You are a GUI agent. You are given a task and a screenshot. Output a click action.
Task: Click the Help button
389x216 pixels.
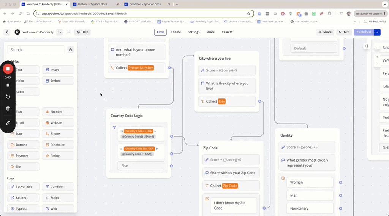pyautogui.click(x=82, y=32)
